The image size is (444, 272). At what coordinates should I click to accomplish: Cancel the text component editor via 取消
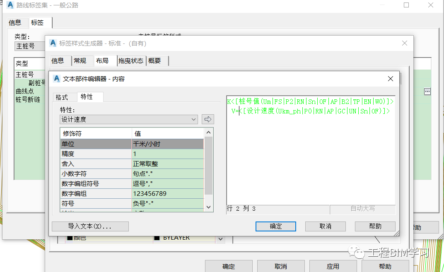326,226
